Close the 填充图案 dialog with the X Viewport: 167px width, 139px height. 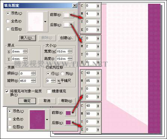[x=75, y=6]
